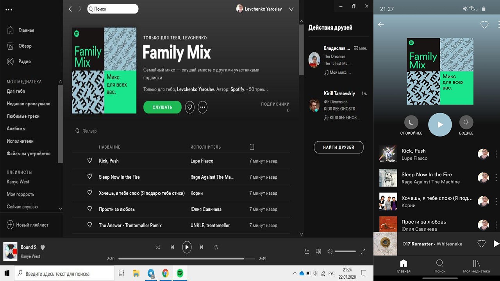
Task: Seek within Bound 2 on the progress bar
Action: (187, 258)
